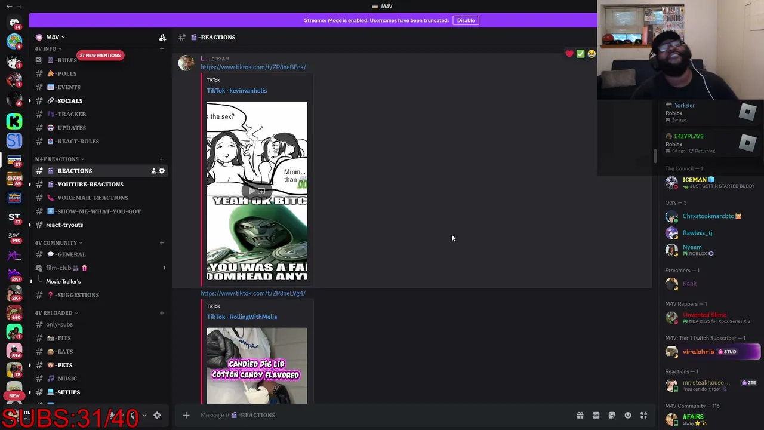Go to the SOCIALS channel
The width and height of the screenshot is (764, 430).
[100, 100]
